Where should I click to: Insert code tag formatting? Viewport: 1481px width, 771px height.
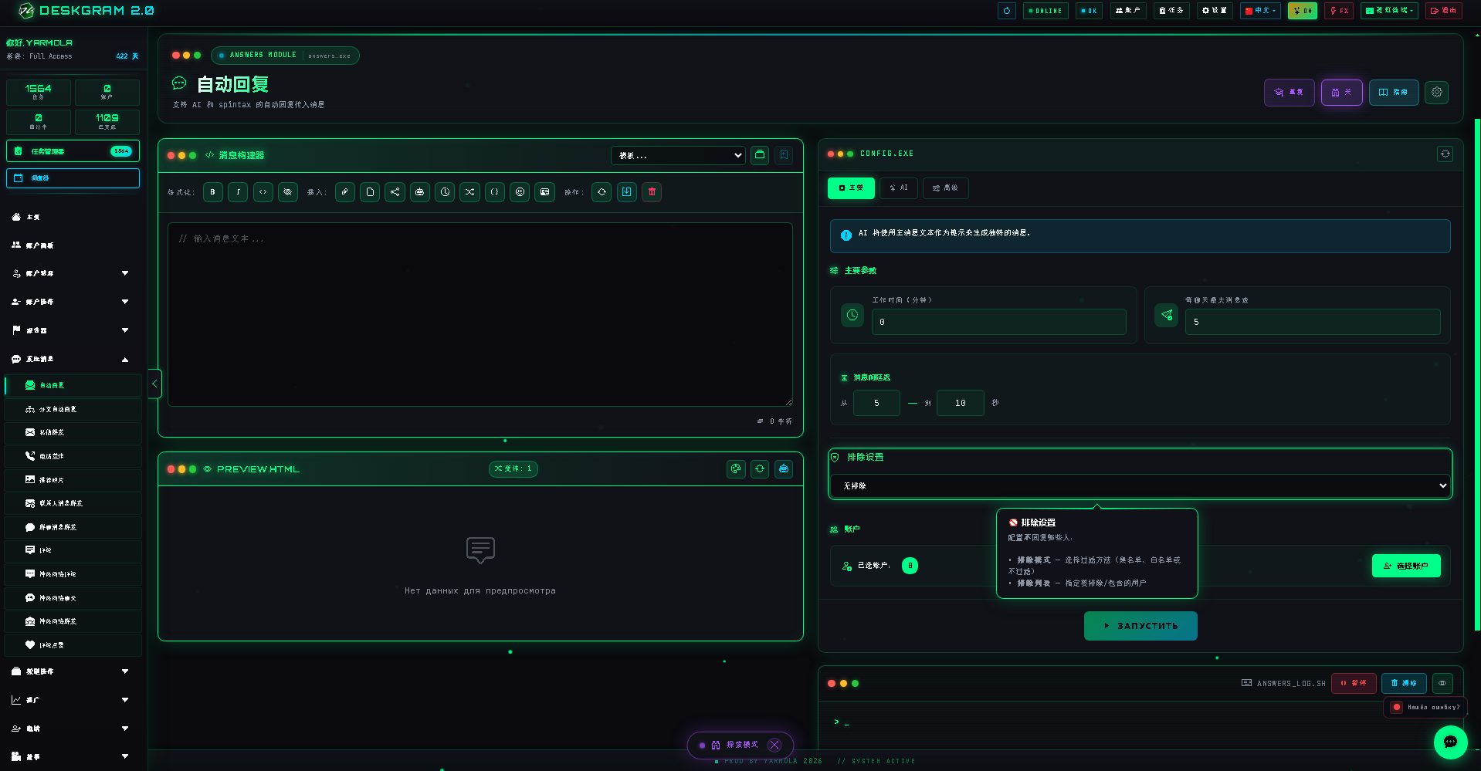[x=263, y=192]
